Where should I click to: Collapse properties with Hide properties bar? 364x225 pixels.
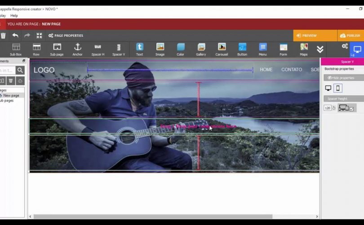343,78
